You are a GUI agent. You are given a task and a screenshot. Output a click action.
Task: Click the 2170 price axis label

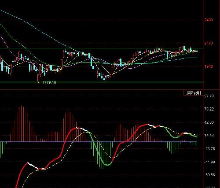tap(209, 43)
